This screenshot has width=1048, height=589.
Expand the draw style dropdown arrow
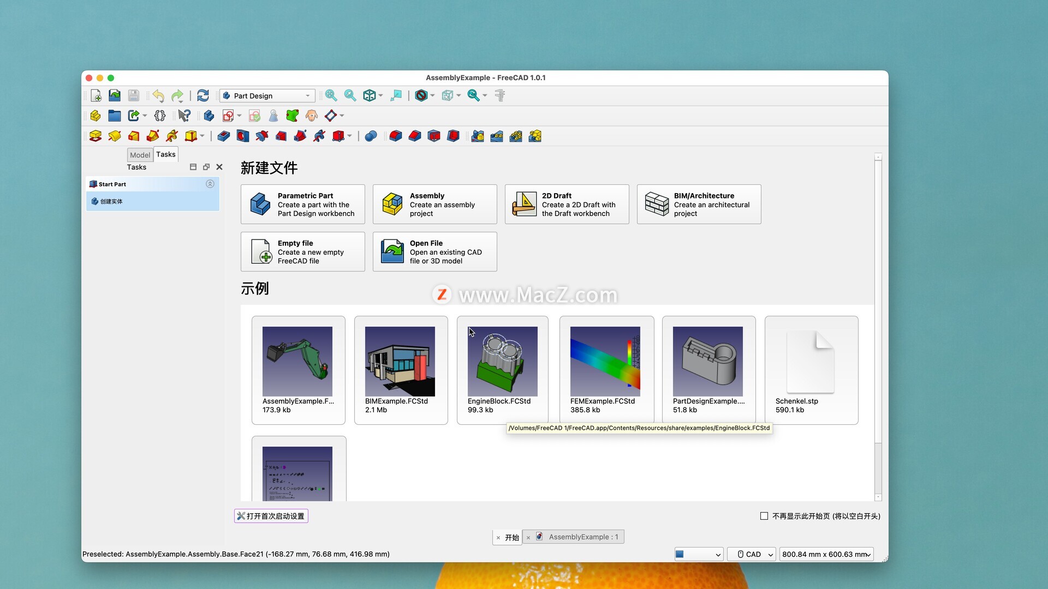[x=432, y=95]
